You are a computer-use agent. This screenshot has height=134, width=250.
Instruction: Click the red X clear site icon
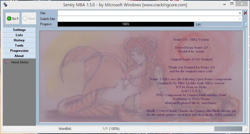tap(245, 13)
